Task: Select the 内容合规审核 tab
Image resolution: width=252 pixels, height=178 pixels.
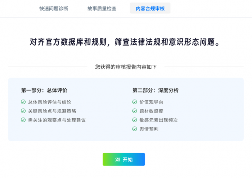Action: pos(150,8)
